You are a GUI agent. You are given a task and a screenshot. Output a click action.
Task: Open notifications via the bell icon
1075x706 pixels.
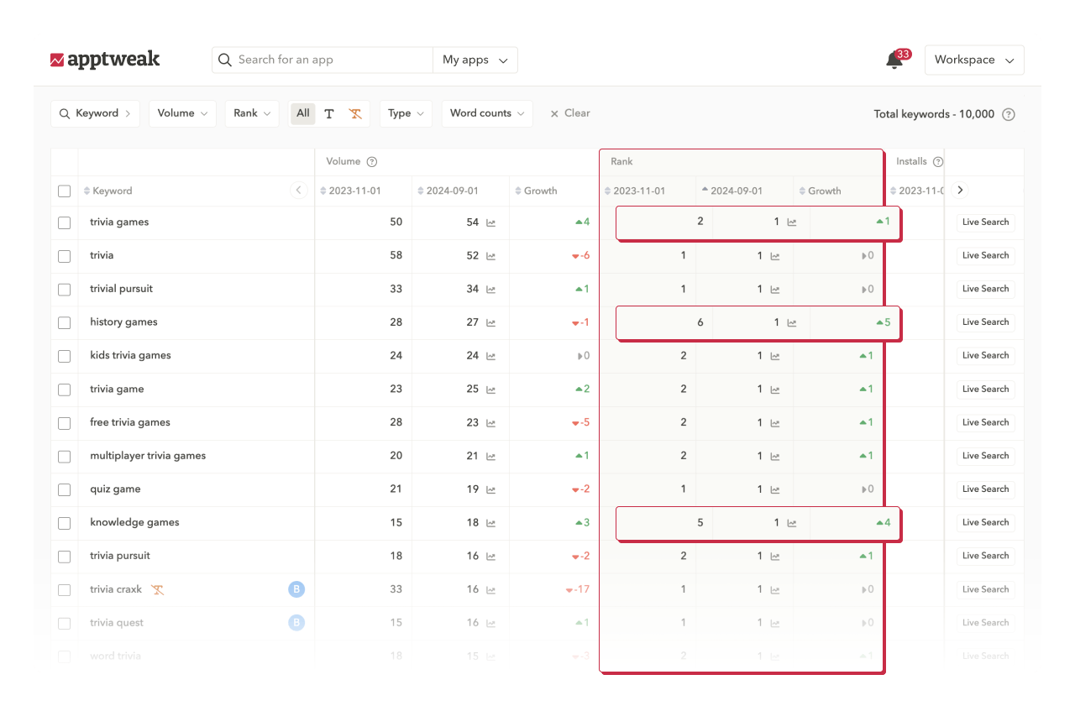point(893,60)
